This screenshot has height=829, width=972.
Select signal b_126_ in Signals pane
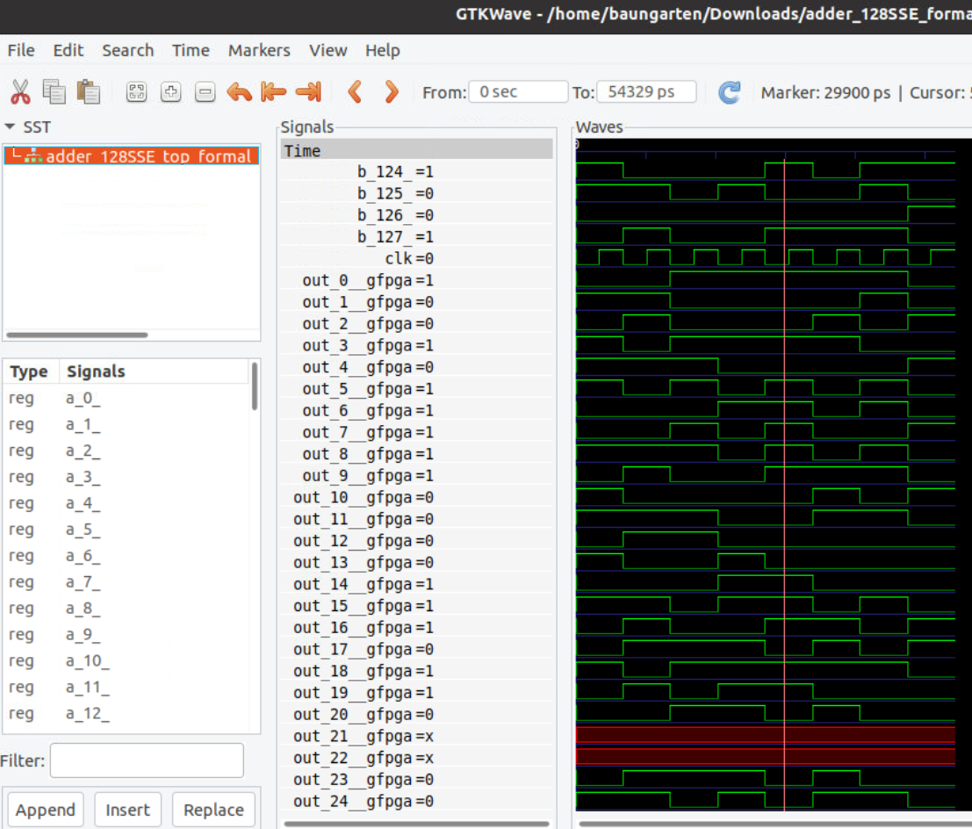416,215
